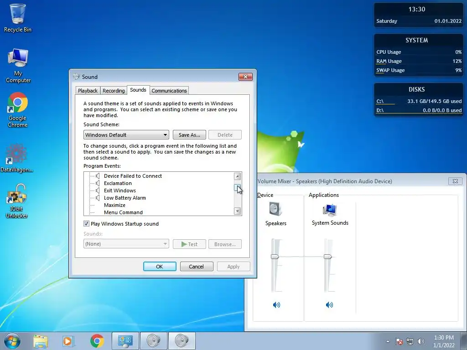
Task: Mute System Sounds in the Volume Mixer
Action: [x=329, y=305]
